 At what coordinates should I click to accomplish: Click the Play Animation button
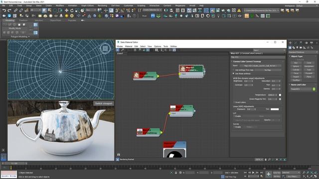253,173
